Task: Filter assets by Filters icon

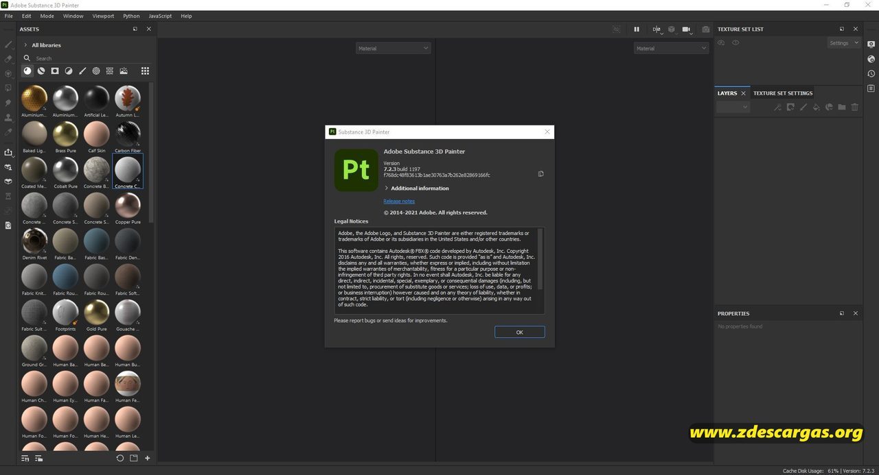Action: coord(69,71)
